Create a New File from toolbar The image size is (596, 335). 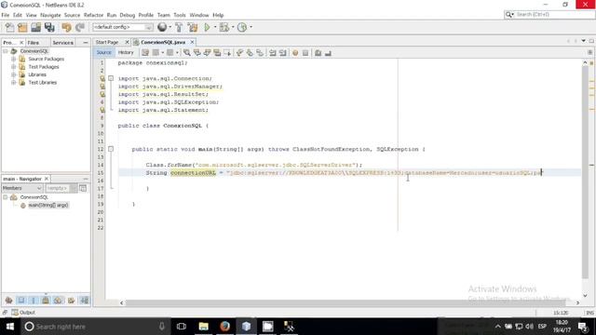[x=9, y=27]
